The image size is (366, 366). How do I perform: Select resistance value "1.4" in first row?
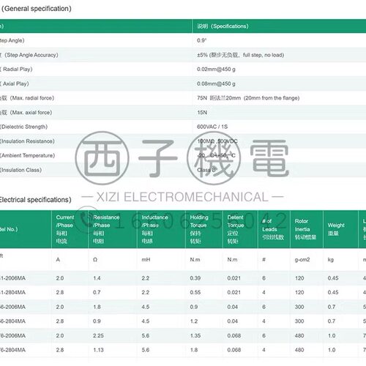97,278
